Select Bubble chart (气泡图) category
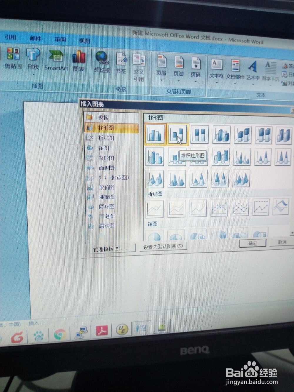This screenshot has width=294, height=392. [x=111, y=216]
